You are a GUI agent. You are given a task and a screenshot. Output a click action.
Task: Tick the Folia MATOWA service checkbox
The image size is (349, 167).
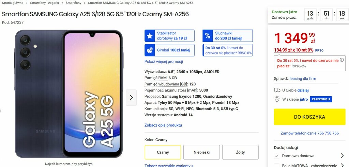[x=276, y=165]
